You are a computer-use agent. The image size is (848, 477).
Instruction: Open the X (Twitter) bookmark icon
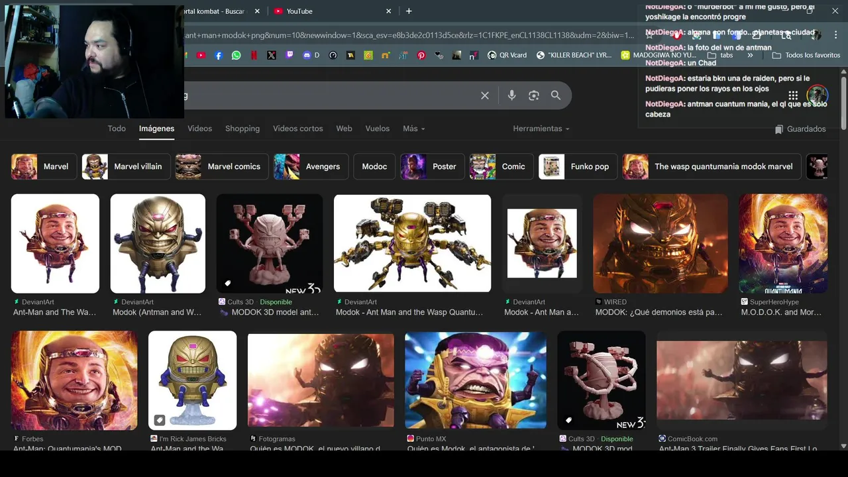click(x=272, y=56)
